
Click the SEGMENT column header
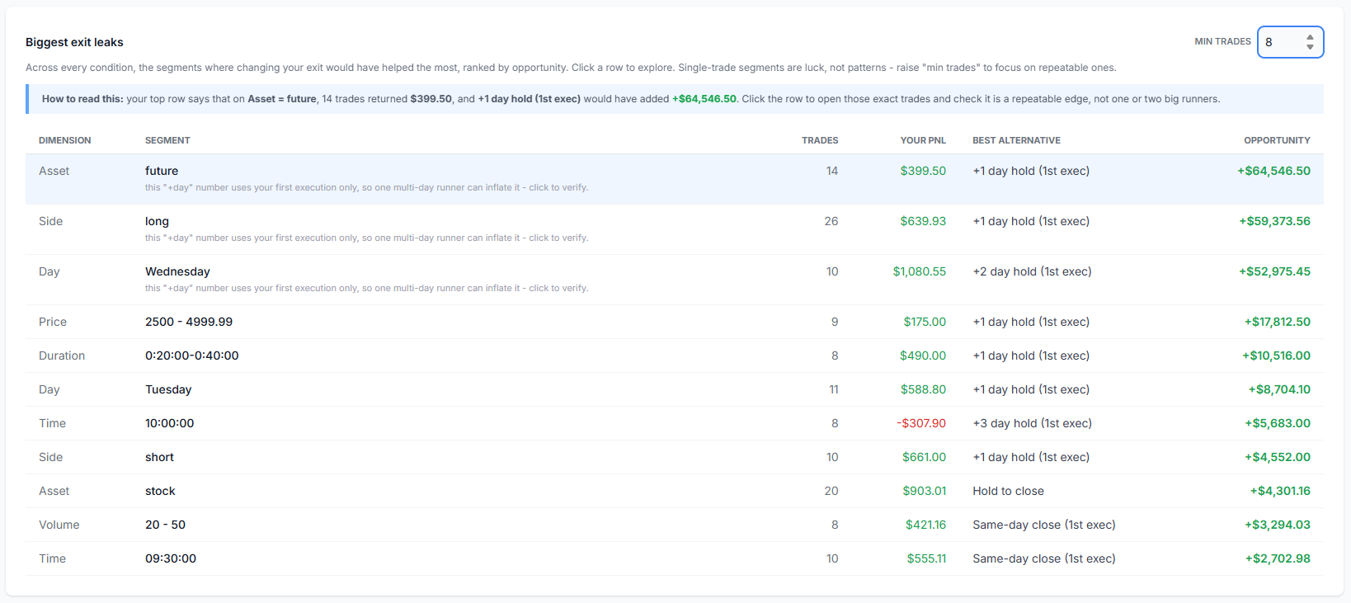pyautogui.click(x=167, y=140)
